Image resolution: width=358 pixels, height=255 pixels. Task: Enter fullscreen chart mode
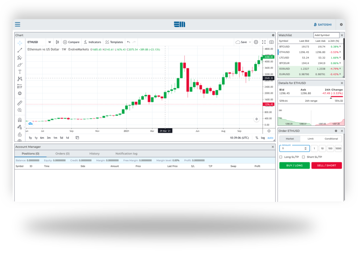tap(264, 42)
